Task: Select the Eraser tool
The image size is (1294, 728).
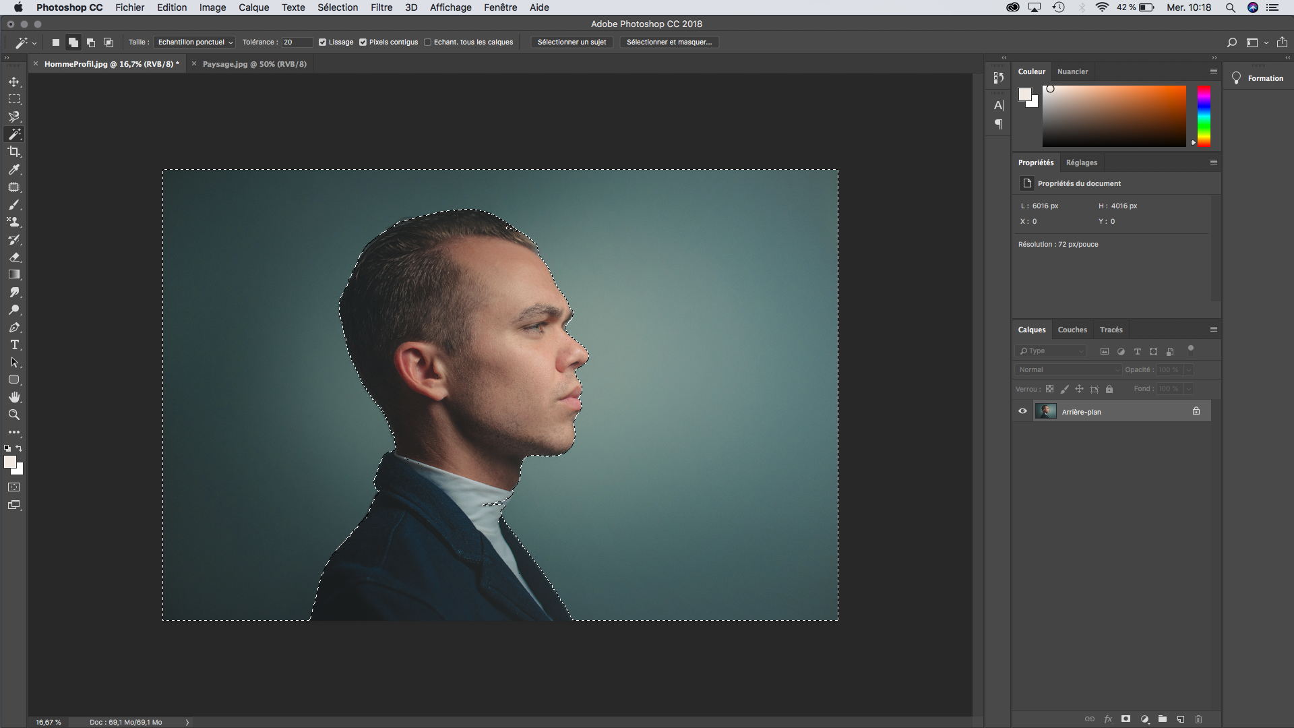Action: (x=14, y=257)
